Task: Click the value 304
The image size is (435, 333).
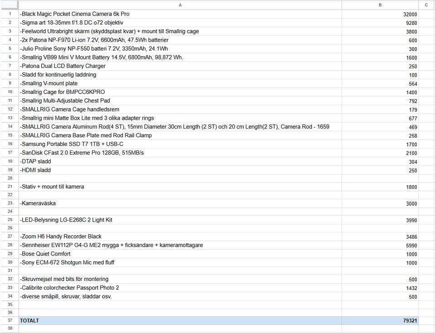Action: click(x=413, y=162)
